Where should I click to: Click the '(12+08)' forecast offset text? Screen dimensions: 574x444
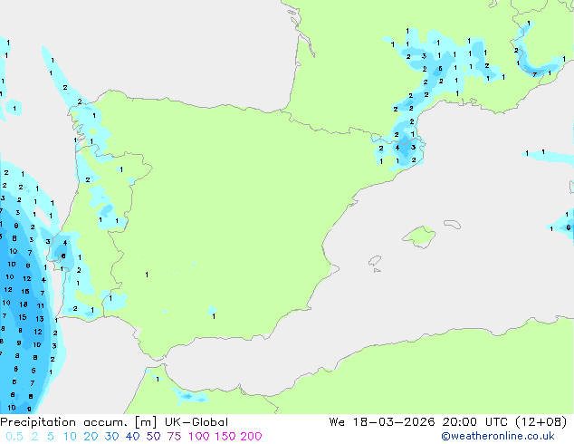pyautogui.click(x=541, y=422)
